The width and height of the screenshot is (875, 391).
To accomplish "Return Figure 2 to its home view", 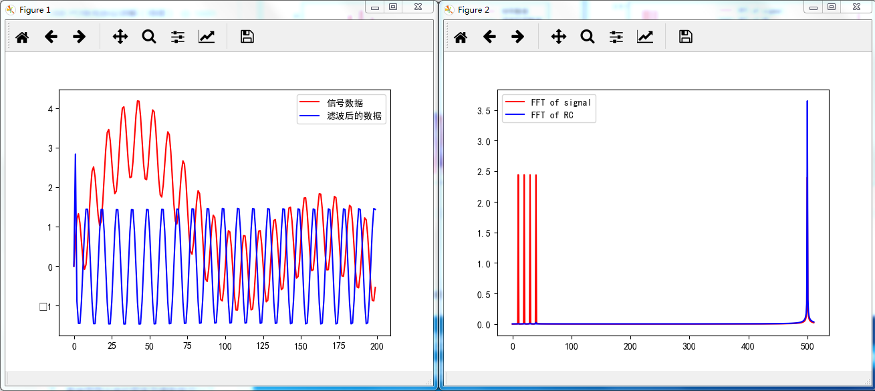I will point(460,37).
